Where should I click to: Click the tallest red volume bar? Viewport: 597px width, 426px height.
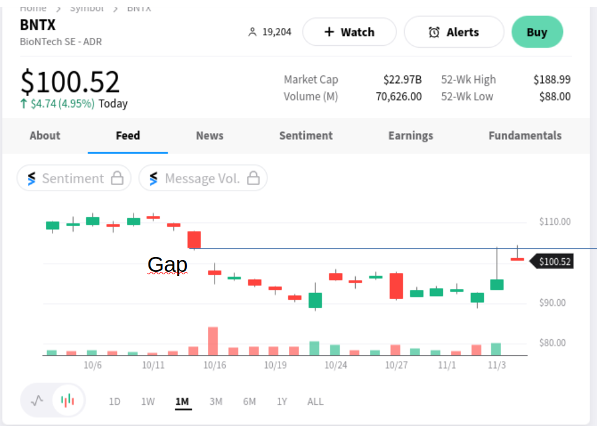213,341
